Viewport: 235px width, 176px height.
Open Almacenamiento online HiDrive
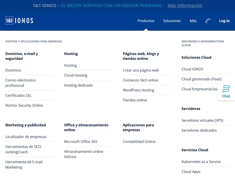point(83,154)
